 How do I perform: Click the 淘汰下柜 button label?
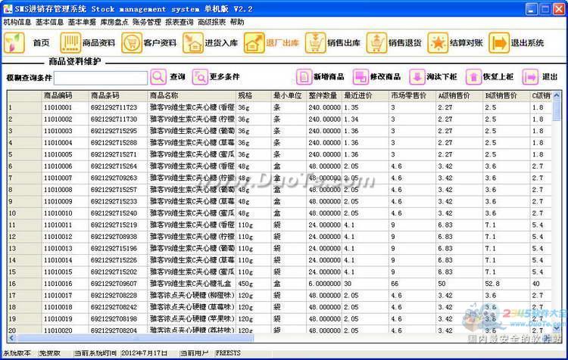442,76
